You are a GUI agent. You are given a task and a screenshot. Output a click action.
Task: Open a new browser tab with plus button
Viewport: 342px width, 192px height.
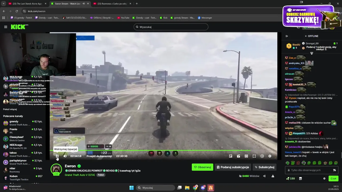pos(137,4)
